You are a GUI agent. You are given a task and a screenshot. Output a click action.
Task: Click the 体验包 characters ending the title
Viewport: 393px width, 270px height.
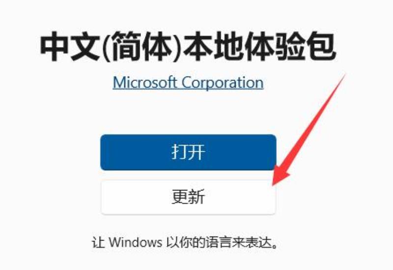290,47
